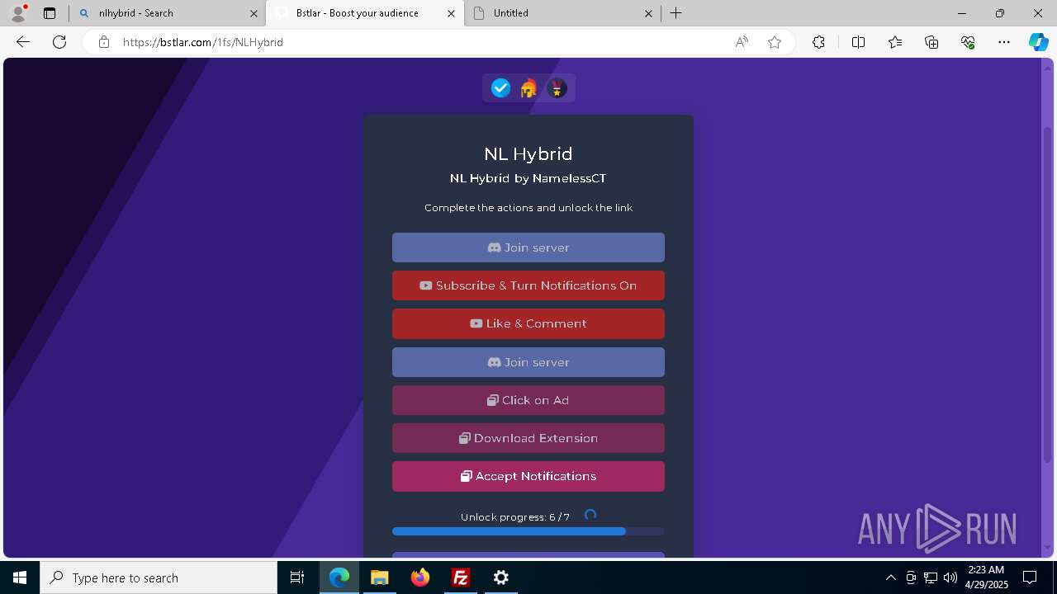This screenshot has height=594, width=1057.
Task: Close the nlhybrid - Search tab
Action: (254, 13)
